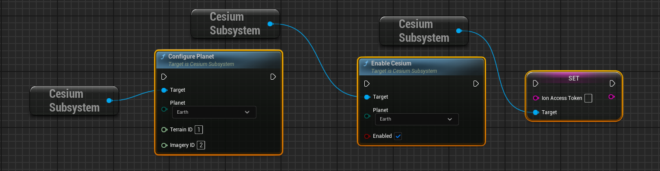The width and height of the screenshot is (660, 171).
Task: Click Ion Access Token output pin
Action: click(x=611, y=97)
